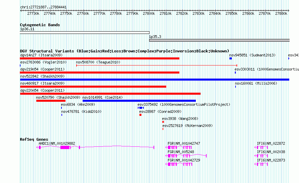Click the dgv14n27 (Itsara2009) red loss bar
299x183 pixels.
[x=100, y=58]
